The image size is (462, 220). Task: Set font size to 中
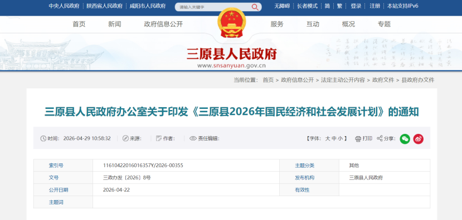pos(334,139)
